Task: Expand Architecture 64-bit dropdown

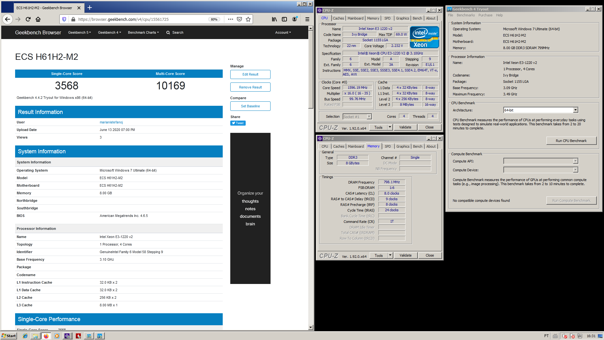Action: pos(575,110)
